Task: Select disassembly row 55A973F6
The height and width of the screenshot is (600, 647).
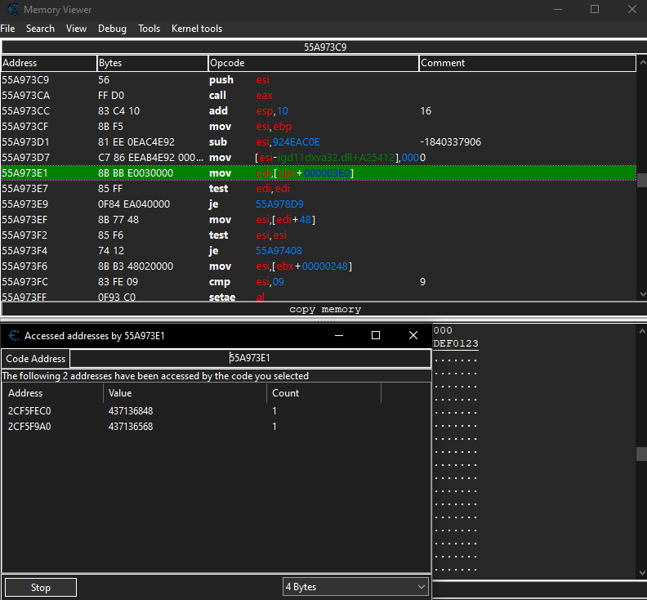Action: pos(319,266)
